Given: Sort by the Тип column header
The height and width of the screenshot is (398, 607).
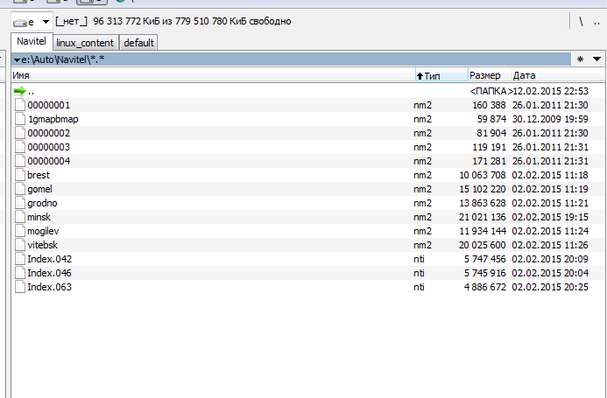Looking at the screenshot, I should 441,75.
